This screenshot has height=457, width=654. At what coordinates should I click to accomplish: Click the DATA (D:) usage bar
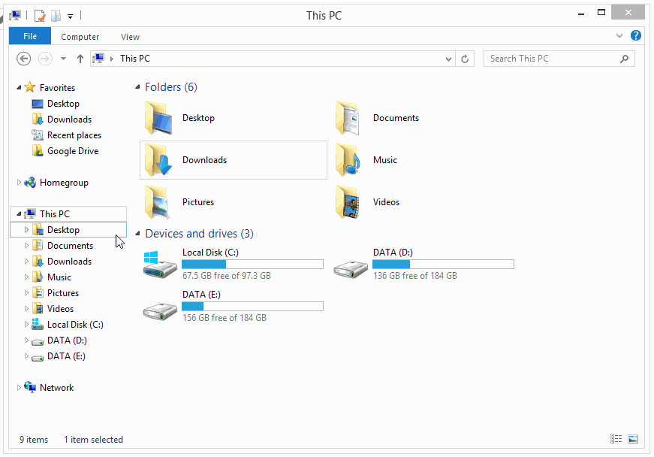(x=443, y=264)
